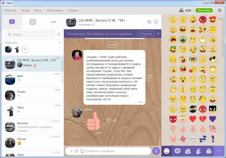Dismiss the Viber Desktop invitation banner
Image resolution: width=226 pixels, height=158 pixels.
click(x=158, y=34)
